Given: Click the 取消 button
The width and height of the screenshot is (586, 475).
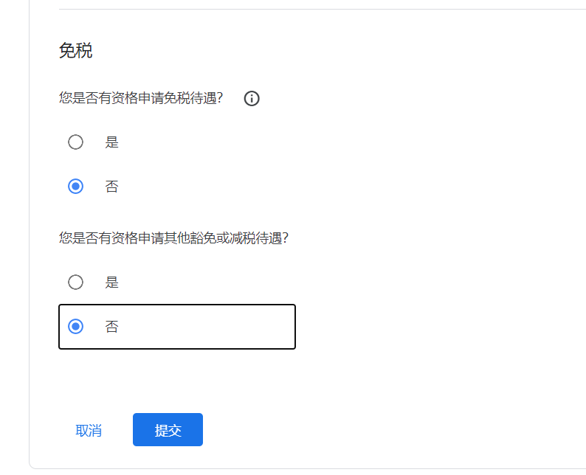Looking at the screenshot, I should pos(89,431).
